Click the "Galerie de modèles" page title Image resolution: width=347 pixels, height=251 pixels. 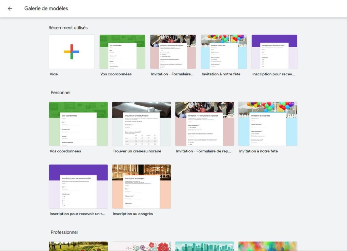click(46, 8)
